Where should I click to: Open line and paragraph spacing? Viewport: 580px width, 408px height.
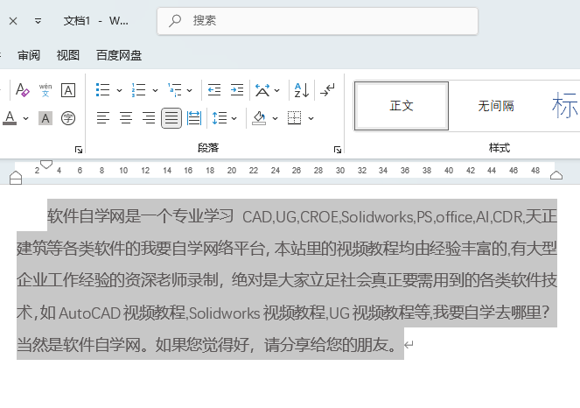pyautogui.click(x=220, y=118)
